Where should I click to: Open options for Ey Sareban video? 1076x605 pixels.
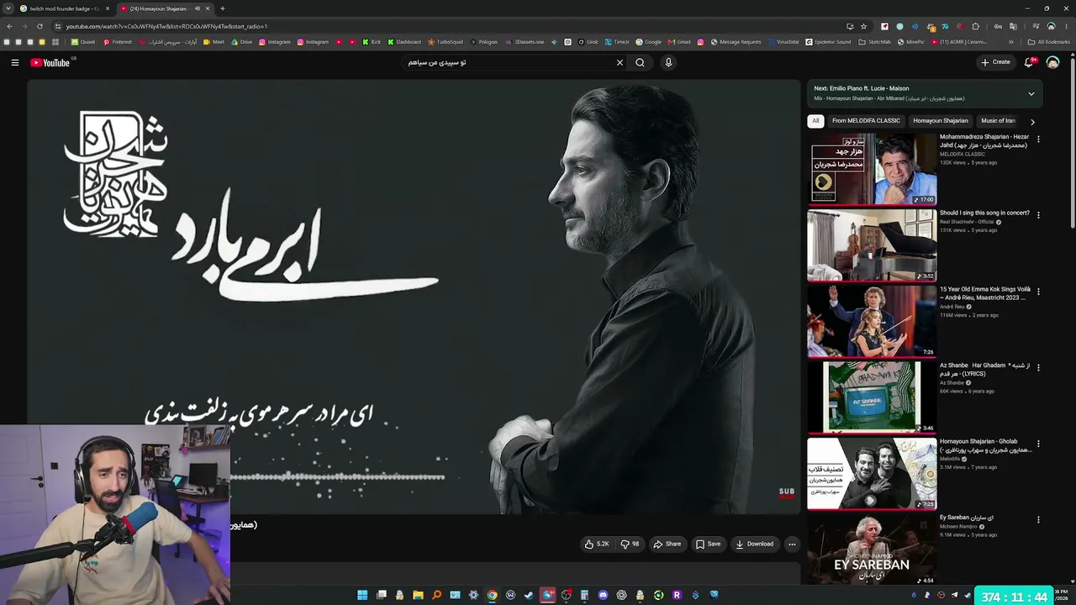1038,519
